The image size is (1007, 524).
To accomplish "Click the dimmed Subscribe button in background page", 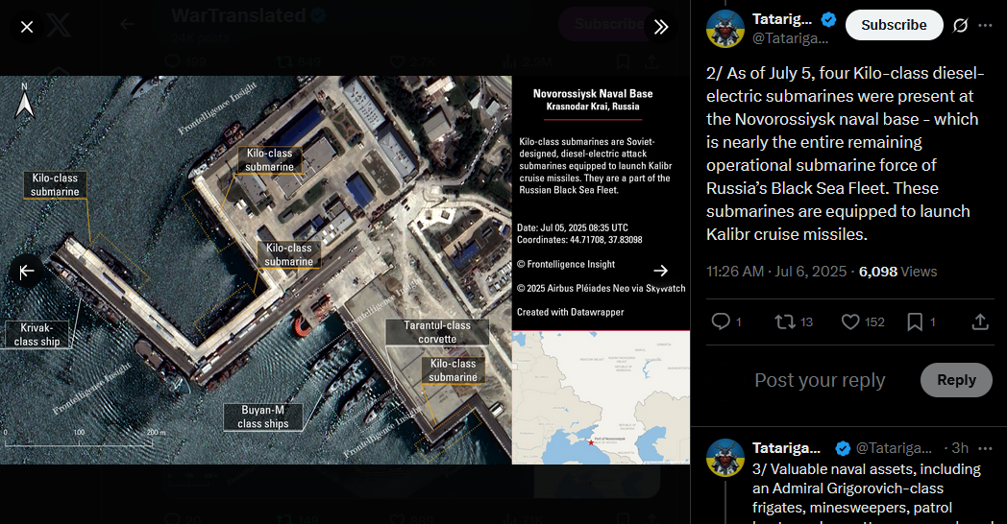I will tap(608, 24).
